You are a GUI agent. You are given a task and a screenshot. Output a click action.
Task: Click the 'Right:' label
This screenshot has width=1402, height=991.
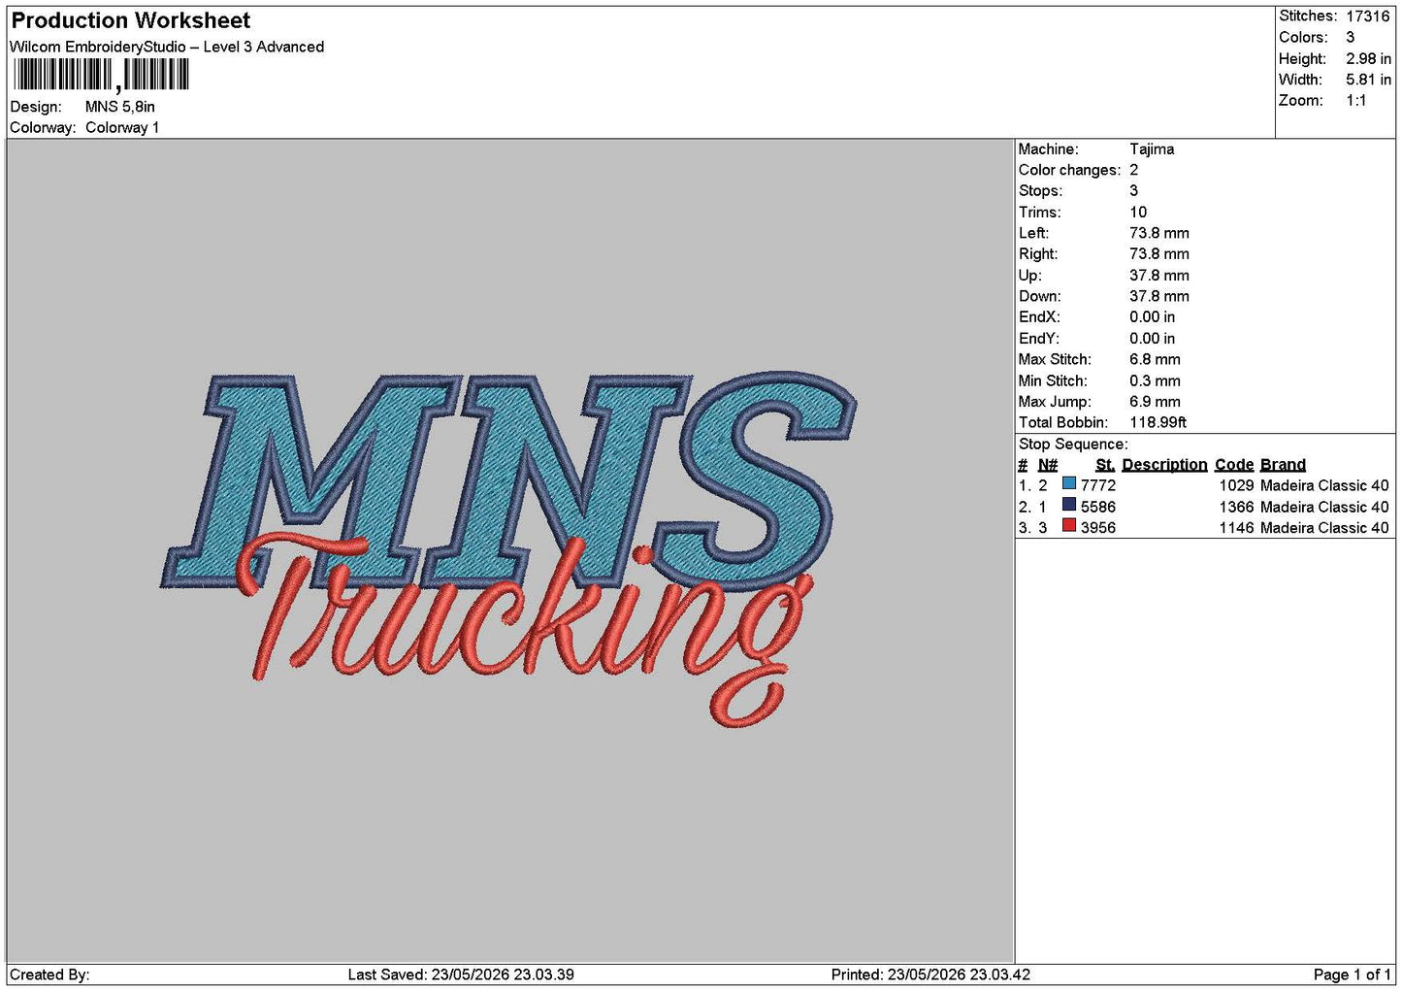coord(1038,254)
